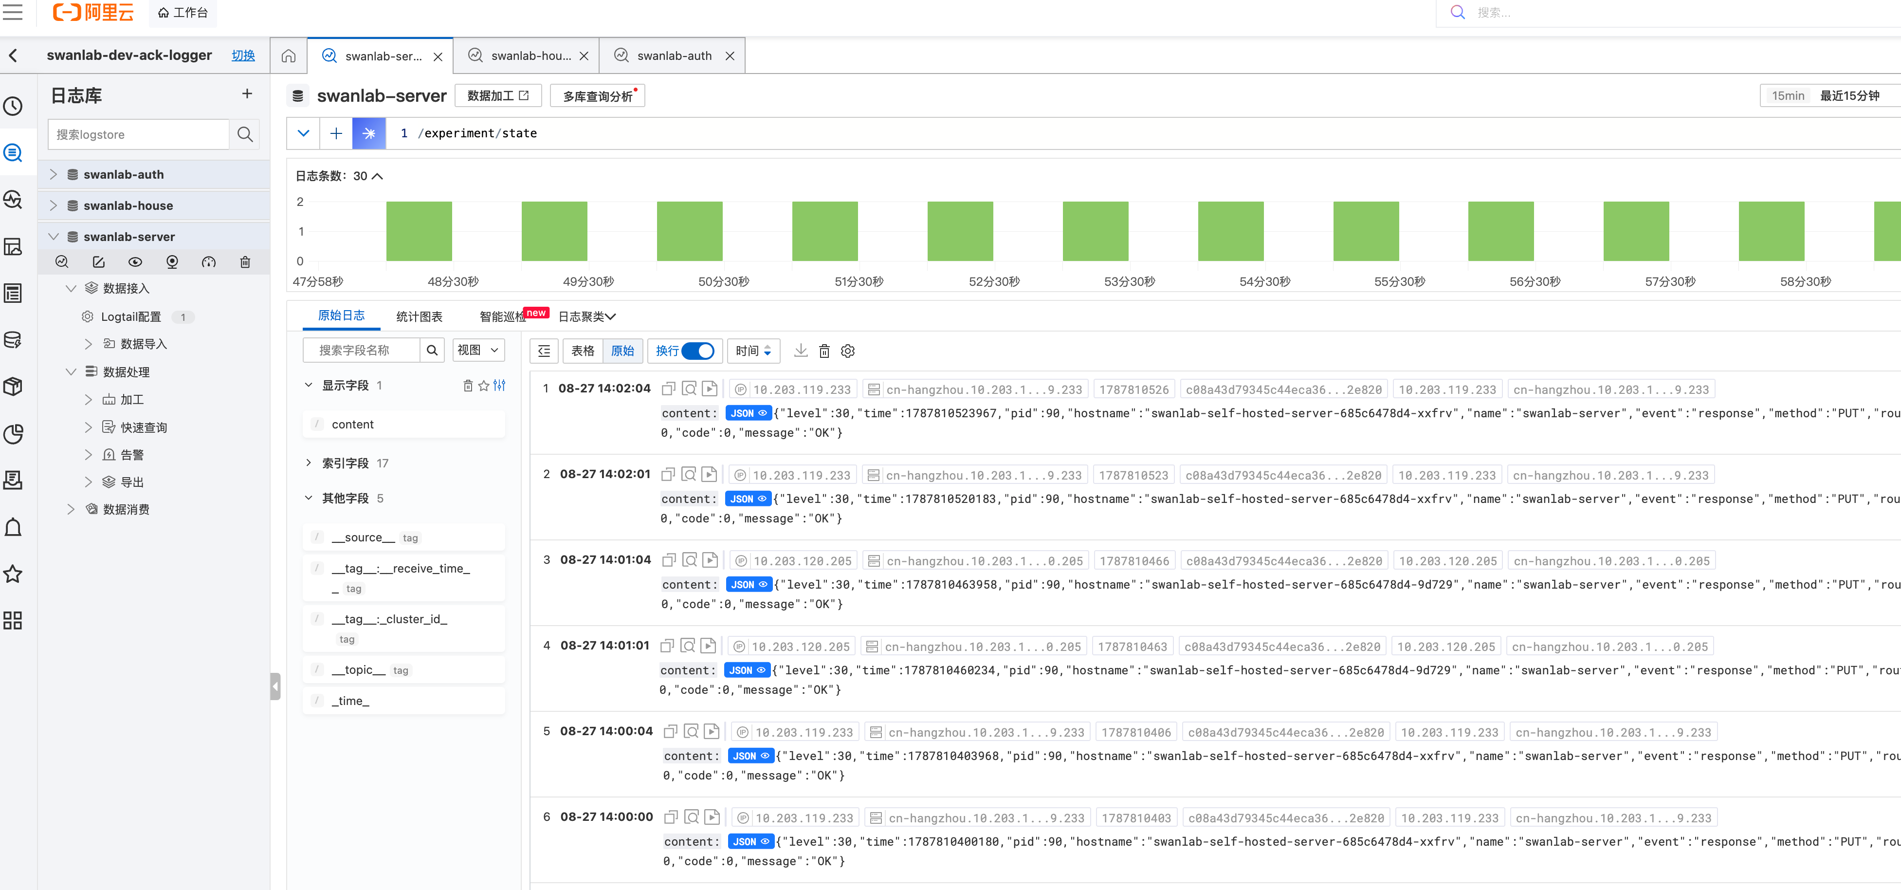Open the log display settings gear
Screen dimensions: 1901x890
tap(848, 351)
